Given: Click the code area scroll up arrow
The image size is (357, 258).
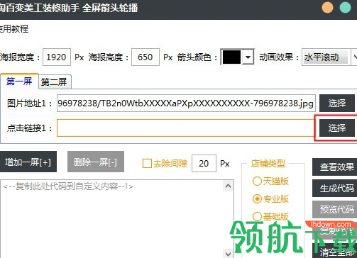Looking at the screenshot, I should (x=228, y=186).
